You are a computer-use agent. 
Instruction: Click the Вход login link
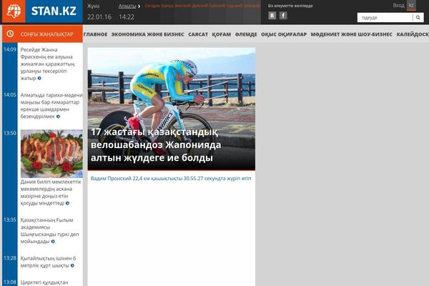[398, 6]
